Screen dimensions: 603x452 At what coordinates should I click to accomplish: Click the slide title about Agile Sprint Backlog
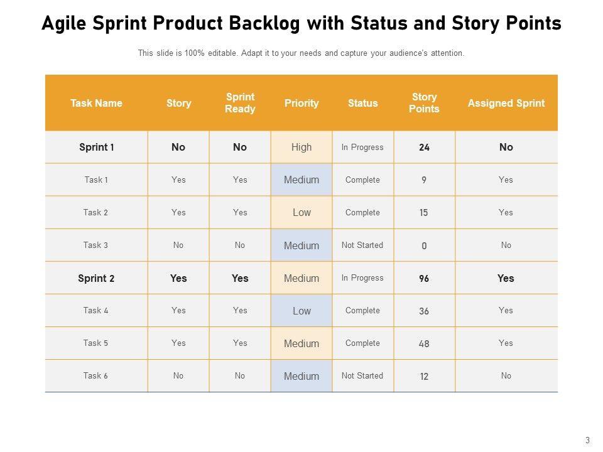(301, 23)
